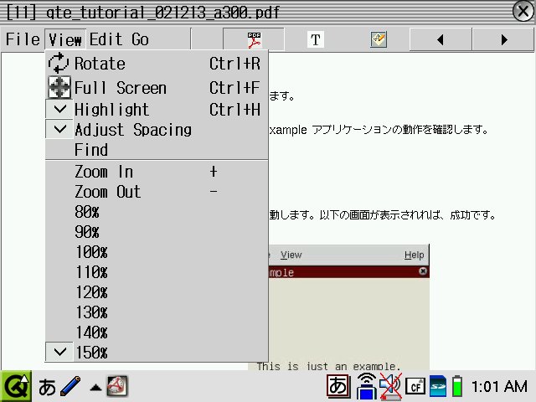The image size is (536, 402).
Task: Click 'This is just an example.' text
Action: (328, 366)
